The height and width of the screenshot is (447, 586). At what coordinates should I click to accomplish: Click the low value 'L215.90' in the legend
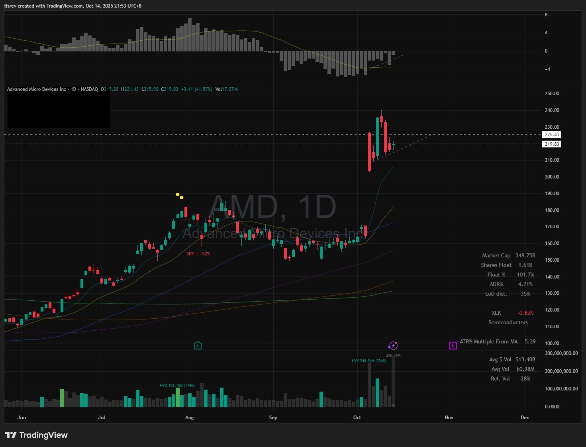pyautogui.click(x=150, y=89)
